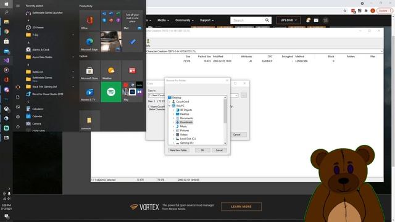This screenshot has width=395, height=222.
Task: Open the Mail tile
Action: click(132, 20)
